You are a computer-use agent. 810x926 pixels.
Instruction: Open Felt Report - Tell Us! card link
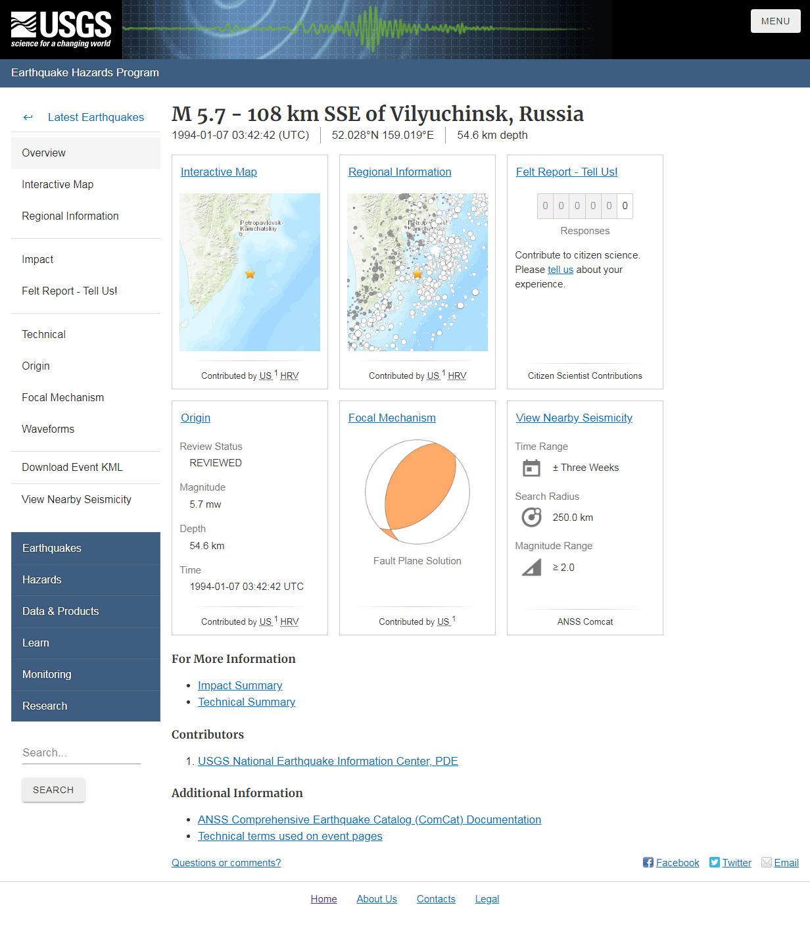coord(567,172)
